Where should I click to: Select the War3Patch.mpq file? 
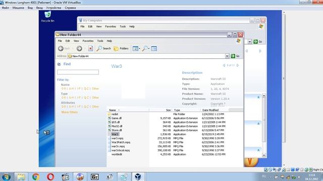point(121,142)
